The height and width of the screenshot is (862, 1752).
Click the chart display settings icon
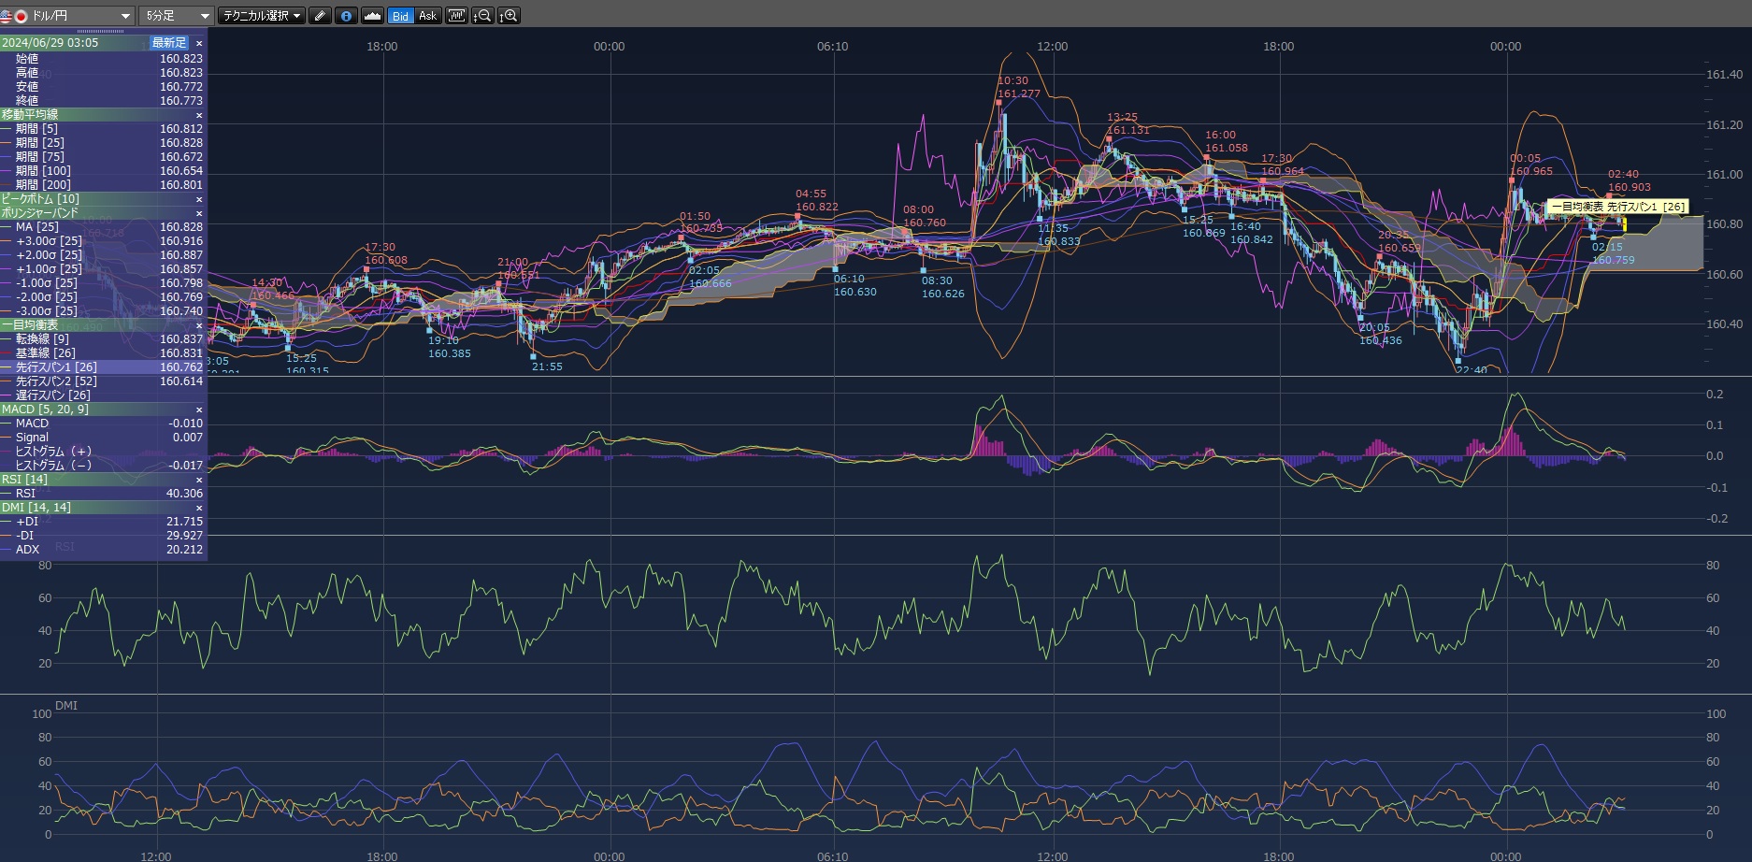click(x=456, y=16)
